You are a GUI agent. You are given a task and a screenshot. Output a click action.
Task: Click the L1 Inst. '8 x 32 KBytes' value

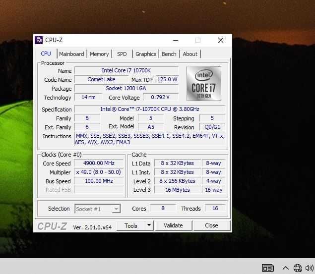pos(178,172)
